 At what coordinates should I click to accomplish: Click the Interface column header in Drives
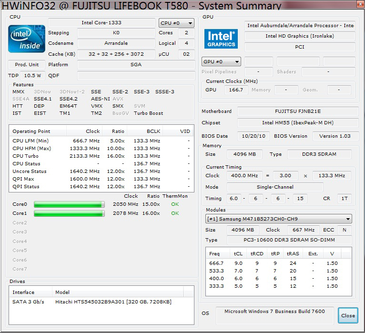tap(30, 293)
